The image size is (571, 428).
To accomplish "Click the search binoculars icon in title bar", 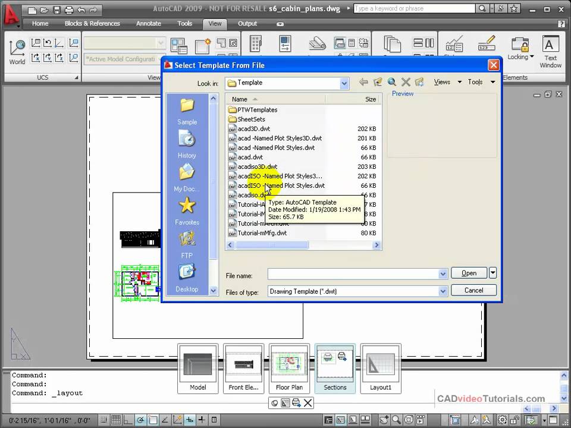I will [x=482, y=8].
